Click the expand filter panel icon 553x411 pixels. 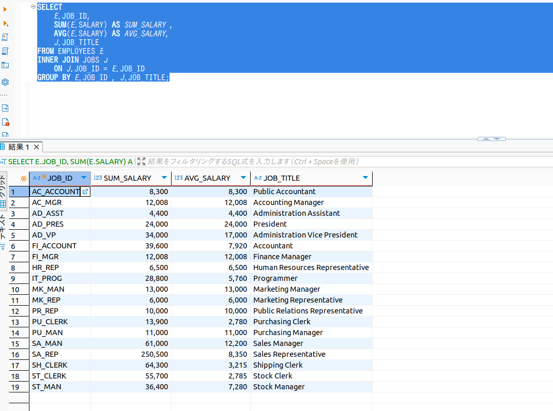click(141, 162)
